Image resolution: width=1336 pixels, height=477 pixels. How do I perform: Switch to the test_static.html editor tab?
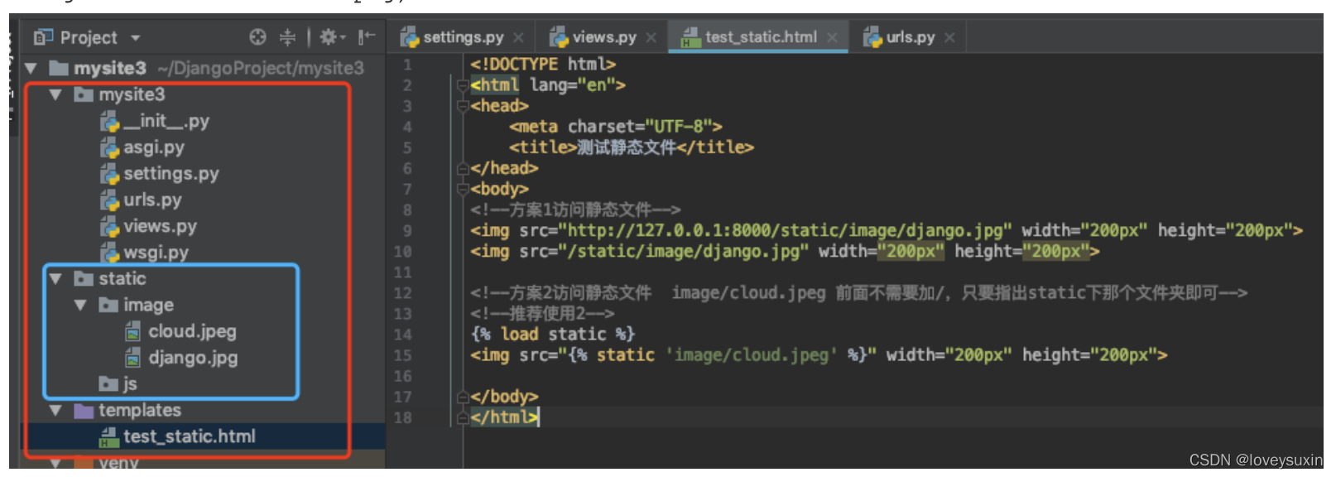(760, 37)
